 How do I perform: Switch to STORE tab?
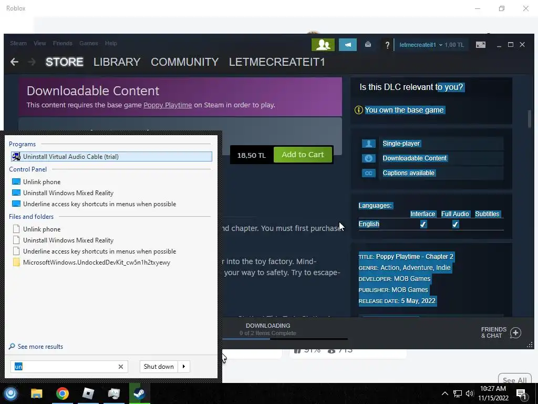tap(65, 62)
